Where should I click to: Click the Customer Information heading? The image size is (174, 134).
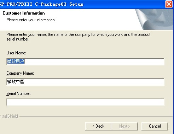point(24,13)
